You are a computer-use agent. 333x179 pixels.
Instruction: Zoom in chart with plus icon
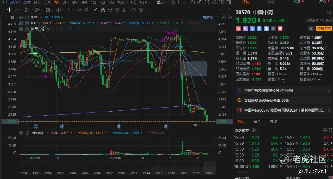click(x=230, y=18)
